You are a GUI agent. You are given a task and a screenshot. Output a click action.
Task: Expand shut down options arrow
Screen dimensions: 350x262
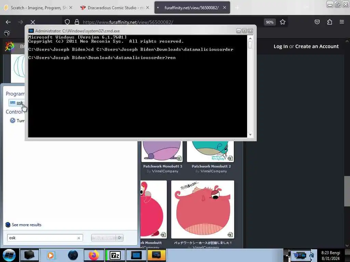[x=120, y=238]
